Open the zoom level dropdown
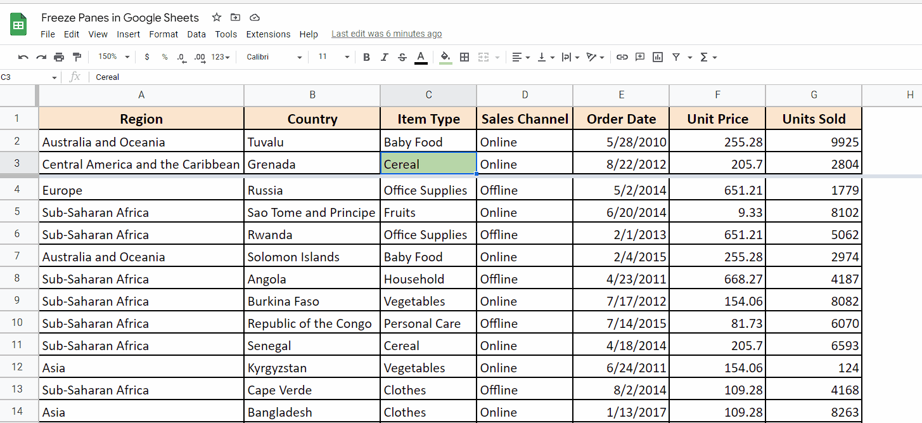This screenshot has width=922, height=423. click(113, 56)
